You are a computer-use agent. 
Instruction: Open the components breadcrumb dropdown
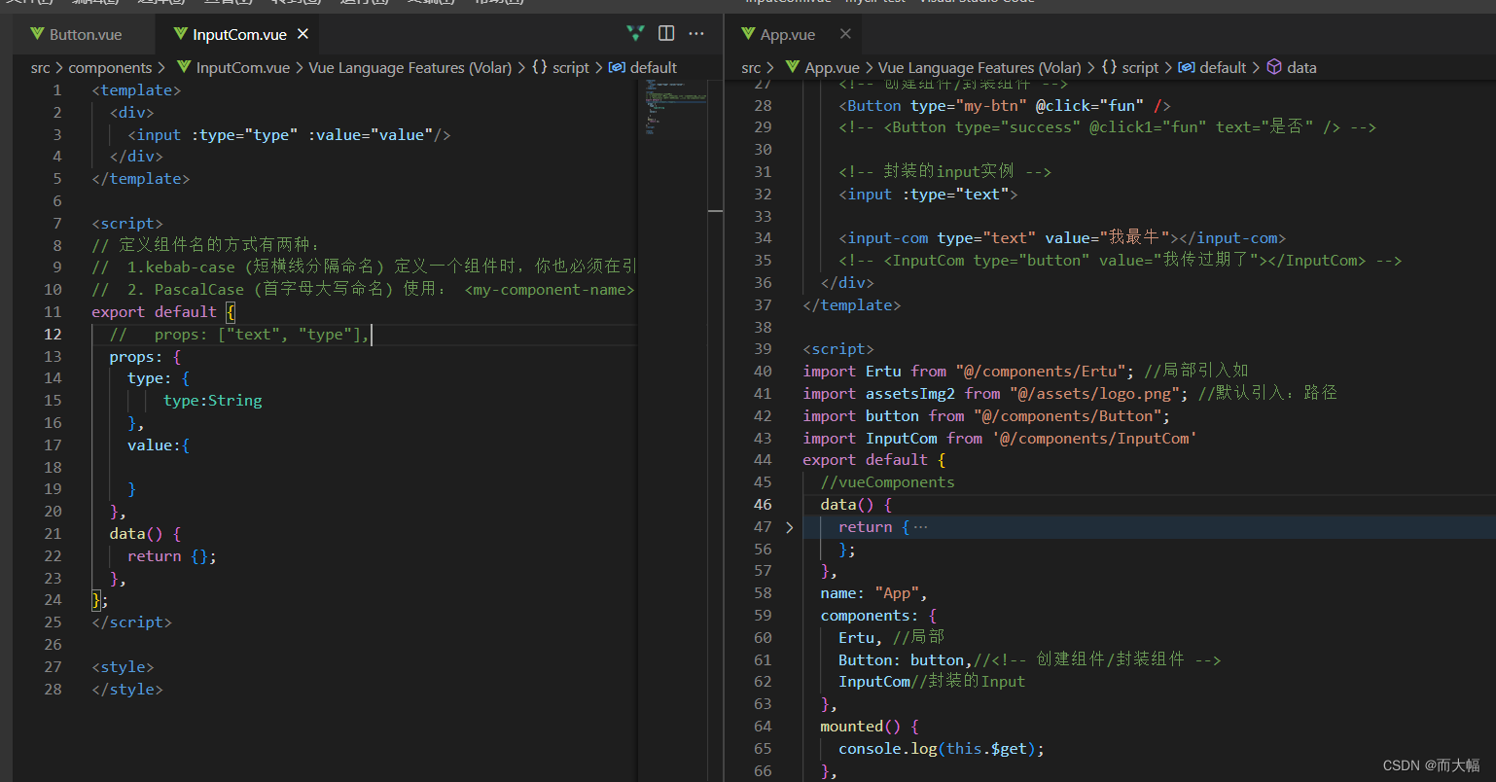[x=114, y=67]
